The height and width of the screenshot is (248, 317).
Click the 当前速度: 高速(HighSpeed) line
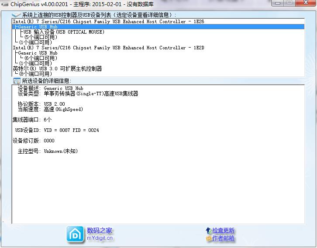(x=50, y=109)
